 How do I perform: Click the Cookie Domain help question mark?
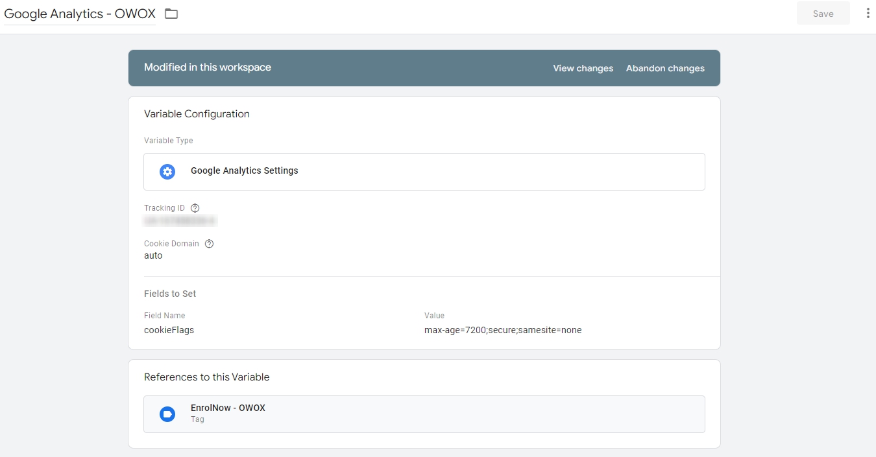(209, 244)
